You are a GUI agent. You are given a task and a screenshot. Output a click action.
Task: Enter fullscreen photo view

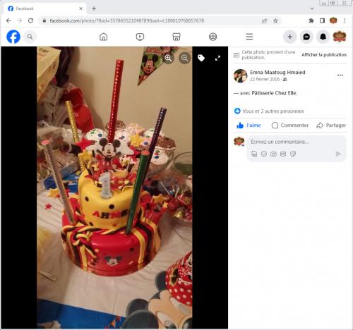coord(217,58)
